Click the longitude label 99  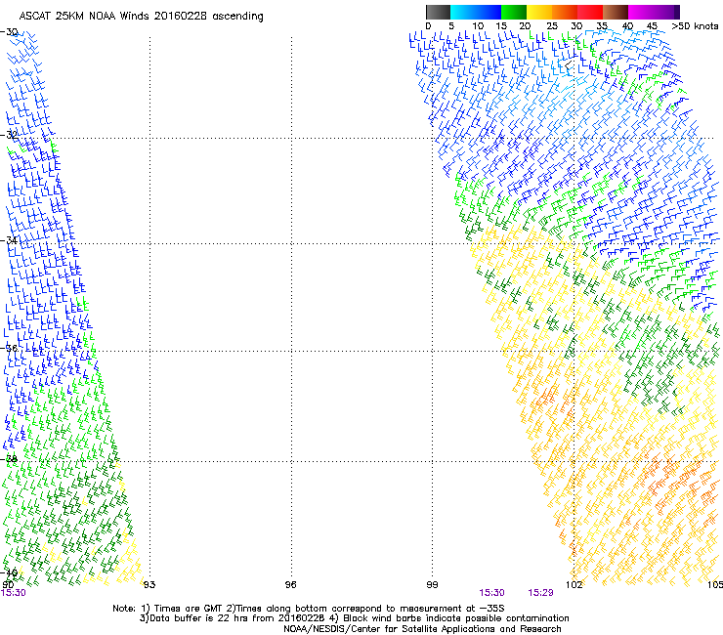pyautogui.click(x=432, y=585)
